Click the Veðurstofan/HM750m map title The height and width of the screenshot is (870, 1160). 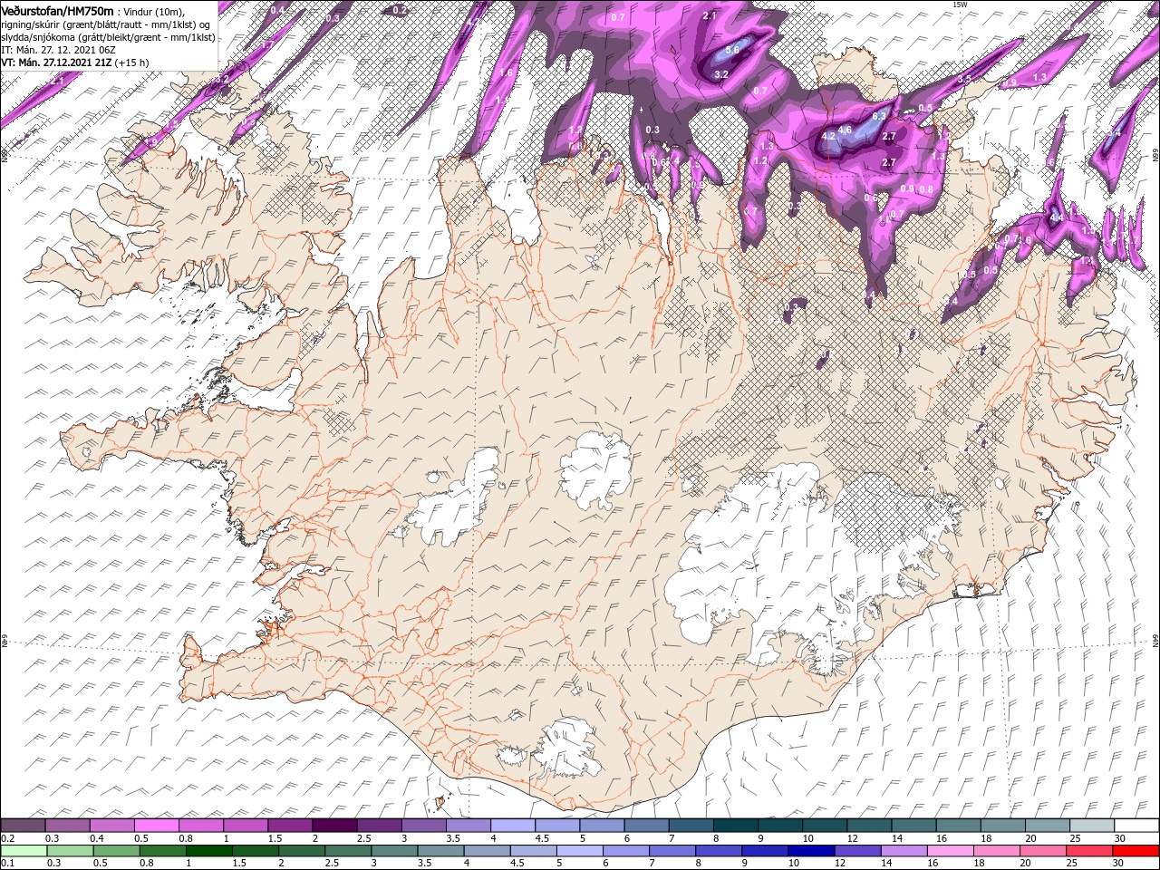[x=57, y=10]
